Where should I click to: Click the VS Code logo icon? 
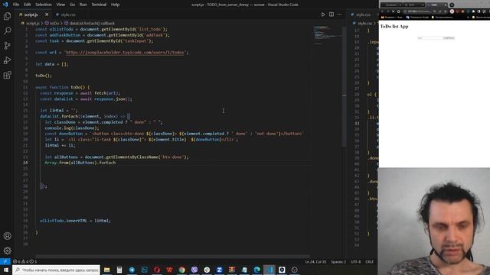click(x=5, y=5)
